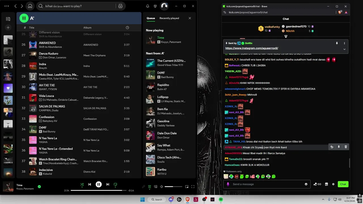
Task: Pause the playlist with the green button
Action: click(x=24, y=18)
